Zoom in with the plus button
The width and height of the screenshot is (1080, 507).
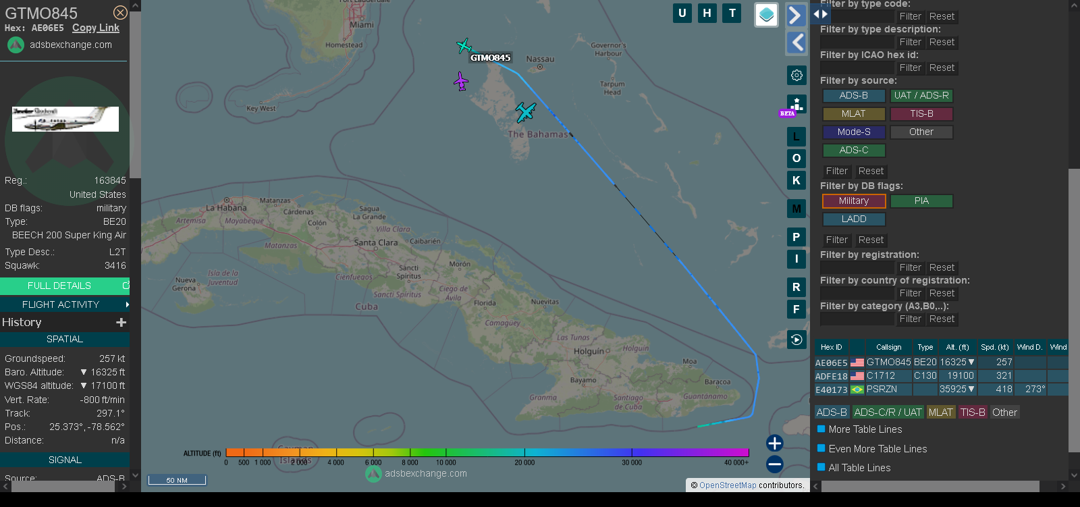(775, 443)
